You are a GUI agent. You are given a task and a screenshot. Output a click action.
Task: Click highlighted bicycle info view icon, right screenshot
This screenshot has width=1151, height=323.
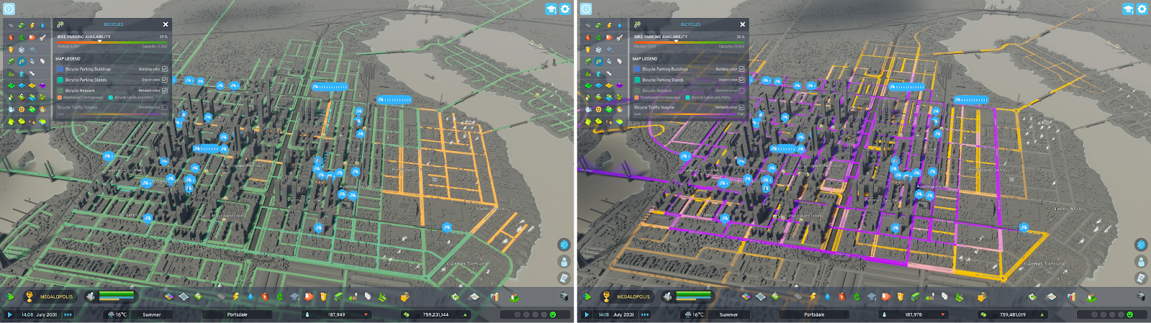599,61
